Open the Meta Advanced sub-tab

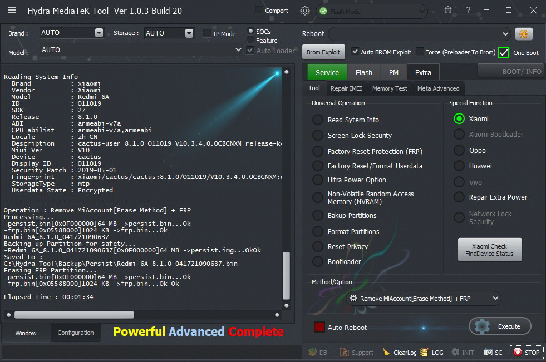pyautogui.click(x=439, y=88)
